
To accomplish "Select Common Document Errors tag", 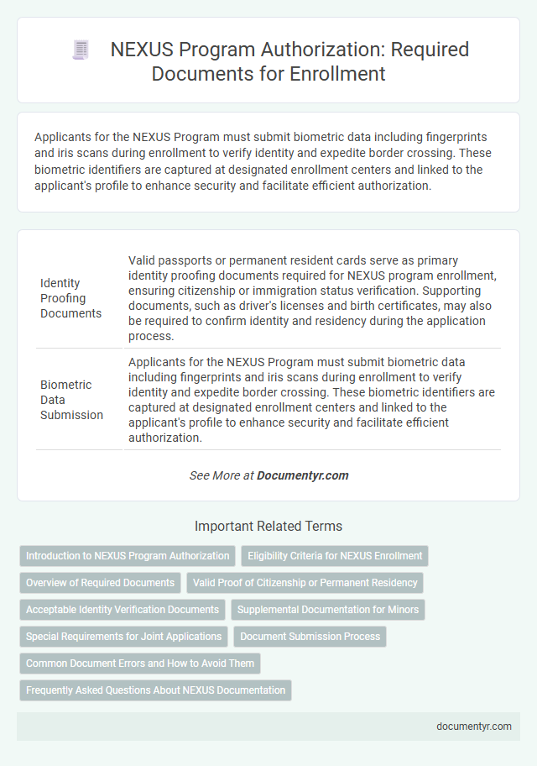I will click(x=140, y=664).
